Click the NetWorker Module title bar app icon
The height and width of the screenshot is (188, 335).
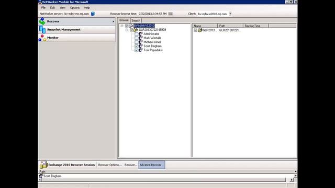(x=40, y=2)
